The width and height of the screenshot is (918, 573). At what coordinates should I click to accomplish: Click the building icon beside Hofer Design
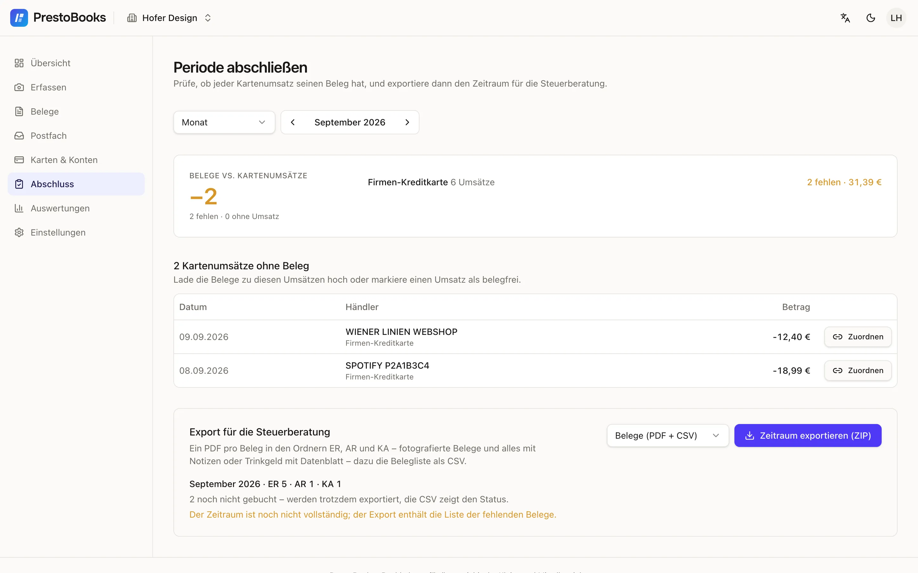coord(132,18)
